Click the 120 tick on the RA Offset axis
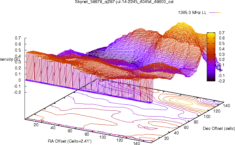 point(119,140)
